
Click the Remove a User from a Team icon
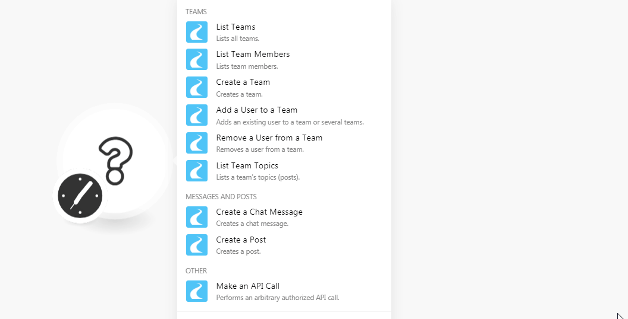197,143
